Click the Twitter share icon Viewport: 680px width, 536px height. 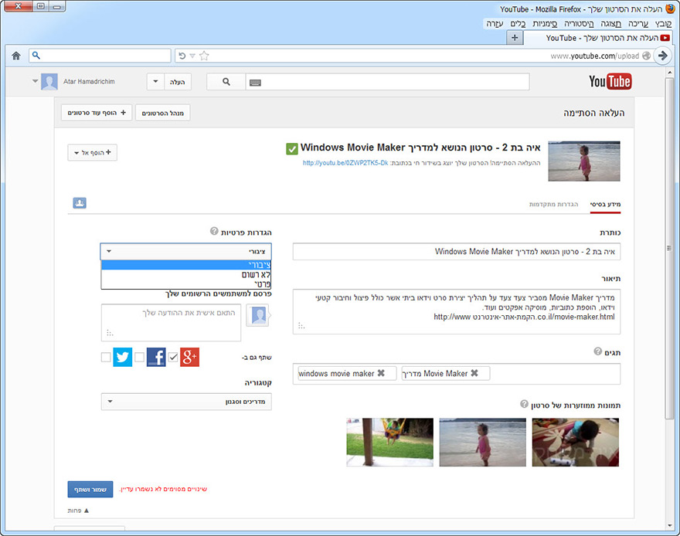coord(123,357)
